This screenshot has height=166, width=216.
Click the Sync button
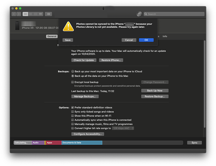point(194,143)
